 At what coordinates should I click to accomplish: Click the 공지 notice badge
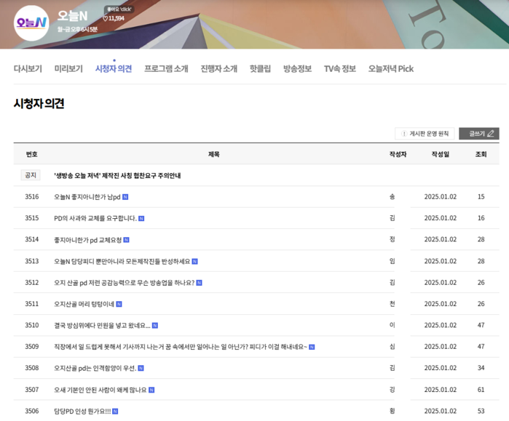[x=31, y=175]
